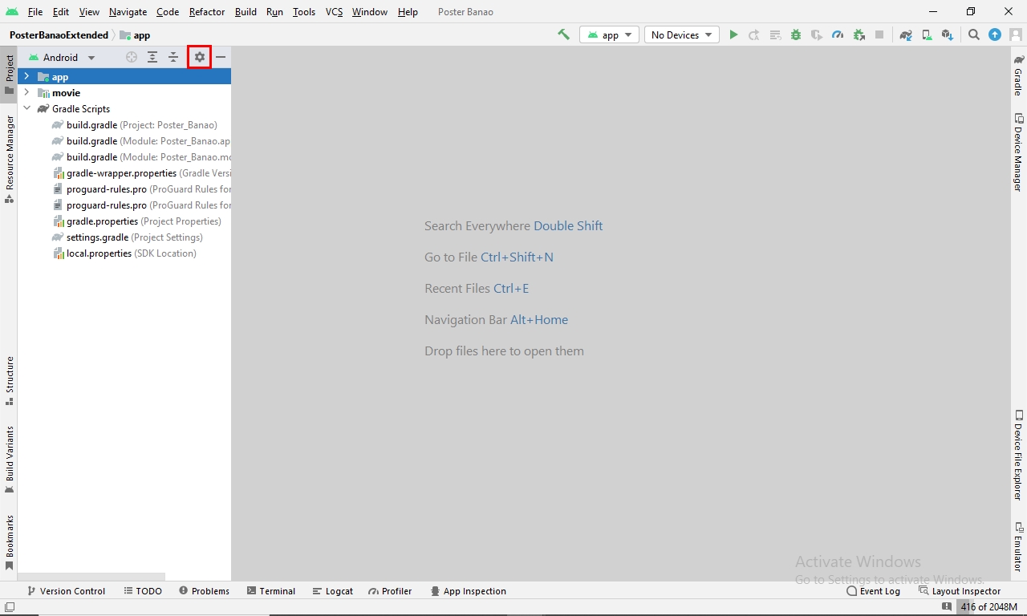Click the Make Project hammer icon
Image resolution: width=1027 pixels, height=616 pixels.
tap(564, 34)
